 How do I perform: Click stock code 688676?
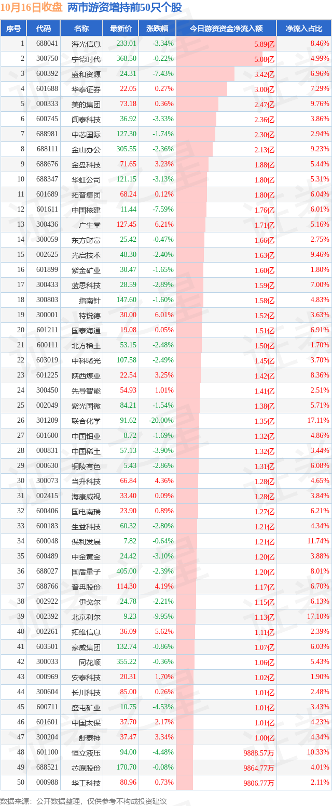(47, 164)
